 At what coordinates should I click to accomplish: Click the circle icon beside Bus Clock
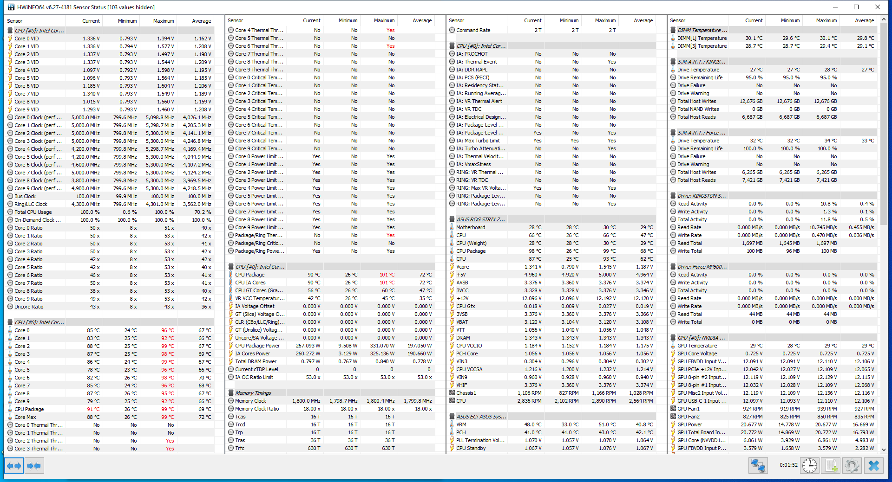(x=10, y=196)
